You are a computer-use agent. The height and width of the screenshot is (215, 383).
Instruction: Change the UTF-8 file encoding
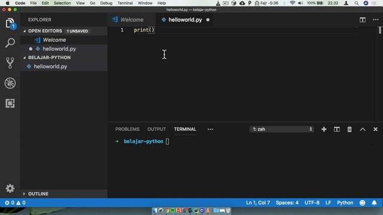click(312, 203)
